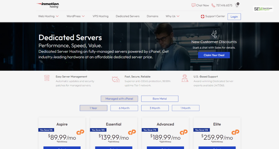Click the Easy Server Management heading

tap(71, 77)
